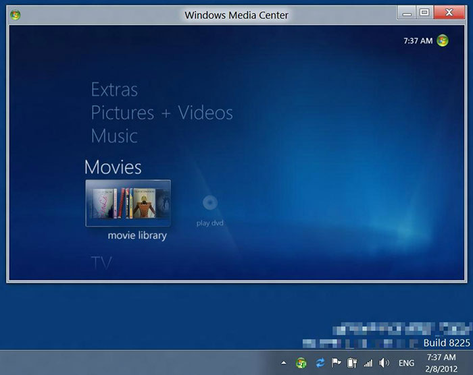Select Extras in Media Center menu
The width and height of the screenshot is (473, 375).
pyautogui.click(x=114, y=90)
